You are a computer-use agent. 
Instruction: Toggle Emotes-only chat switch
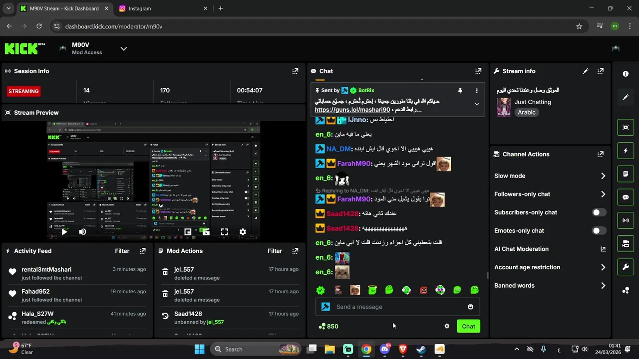(x=599, y=231)
